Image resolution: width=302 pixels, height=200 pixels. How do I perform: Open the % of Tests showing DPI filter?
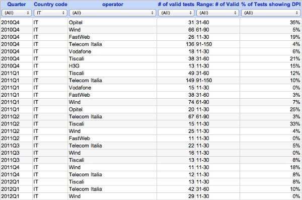coord(271,13)
